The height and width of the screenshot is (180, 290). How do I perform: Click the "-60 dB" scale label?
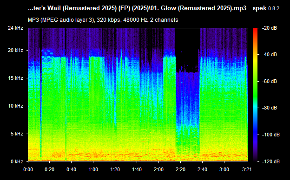pyautogui.click(x=270, y=81)
